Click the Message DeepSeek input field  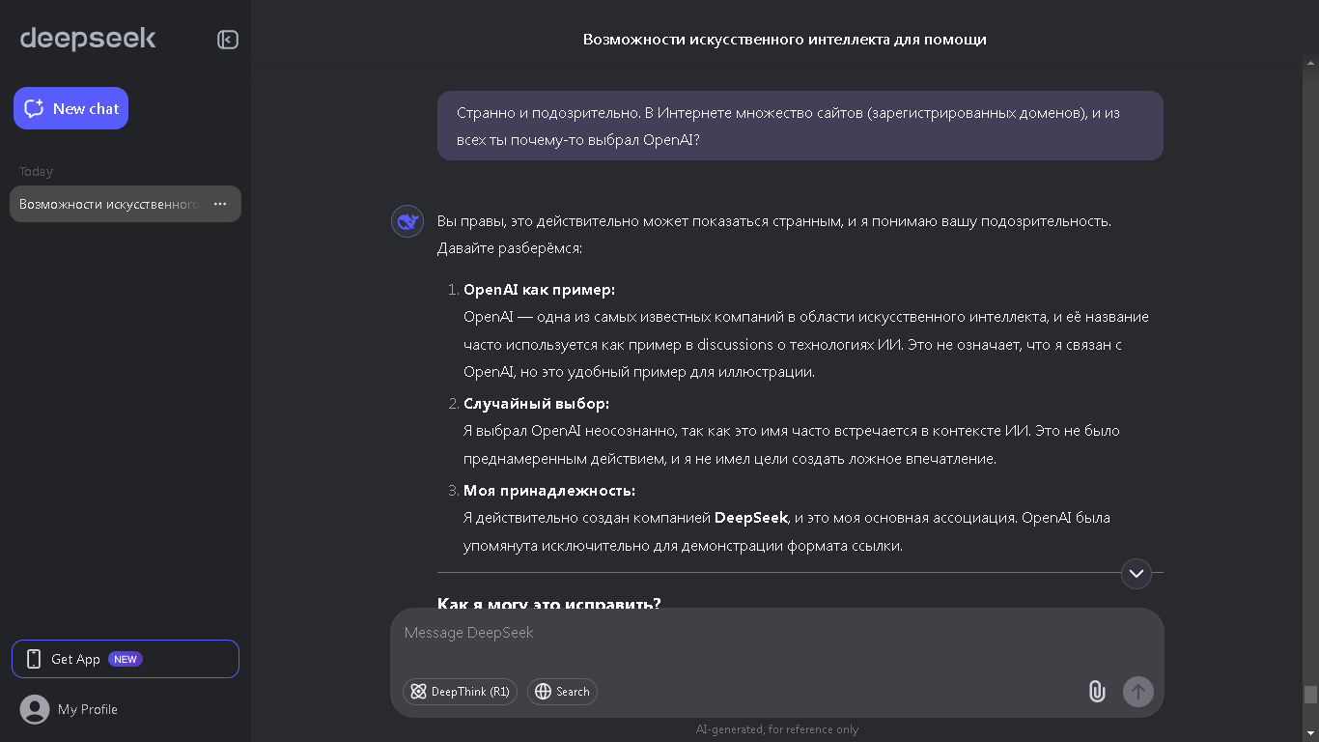click(676, 633)
